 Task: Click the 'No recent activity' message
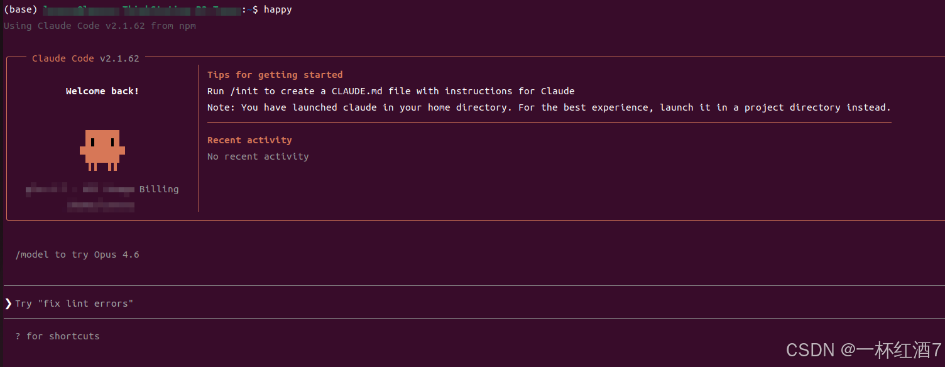point(258,156)
